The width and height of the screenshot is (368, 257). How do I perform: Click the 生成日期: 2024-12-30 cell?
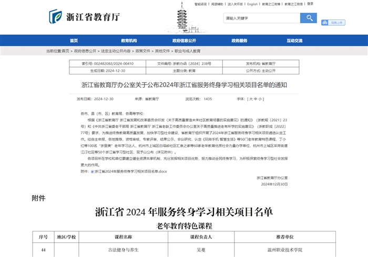[x=107, y=71]
